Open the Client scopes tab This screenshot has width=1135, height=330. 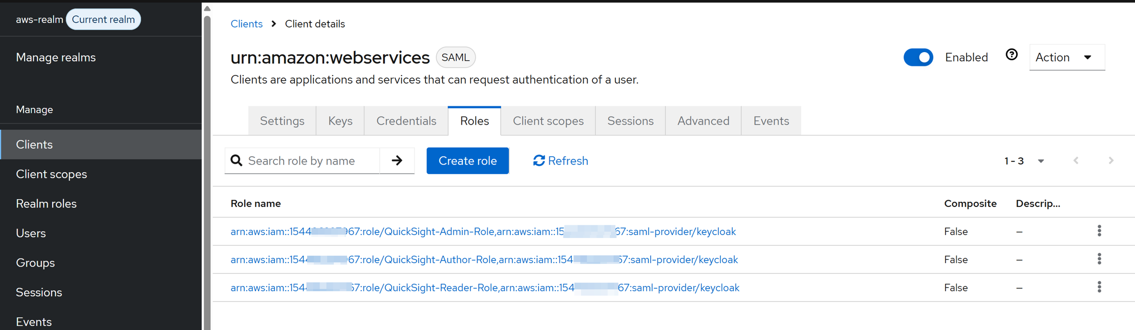click(548, 121)
